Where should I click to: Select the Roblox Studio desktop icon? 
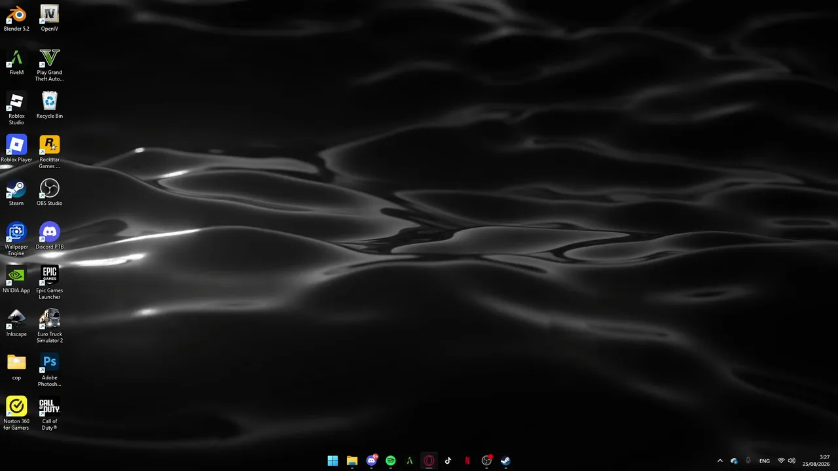click(x=16, y=109)
